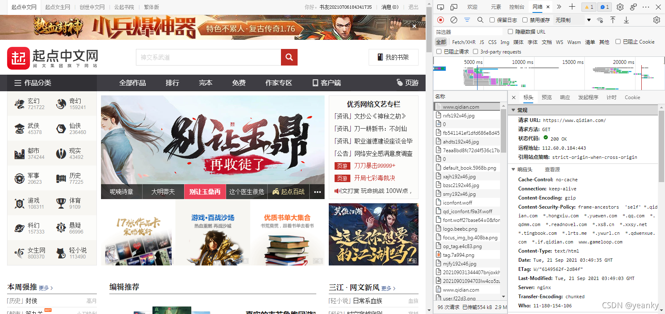Open the warnings counter badge showing 1

(x=589, y=7)
